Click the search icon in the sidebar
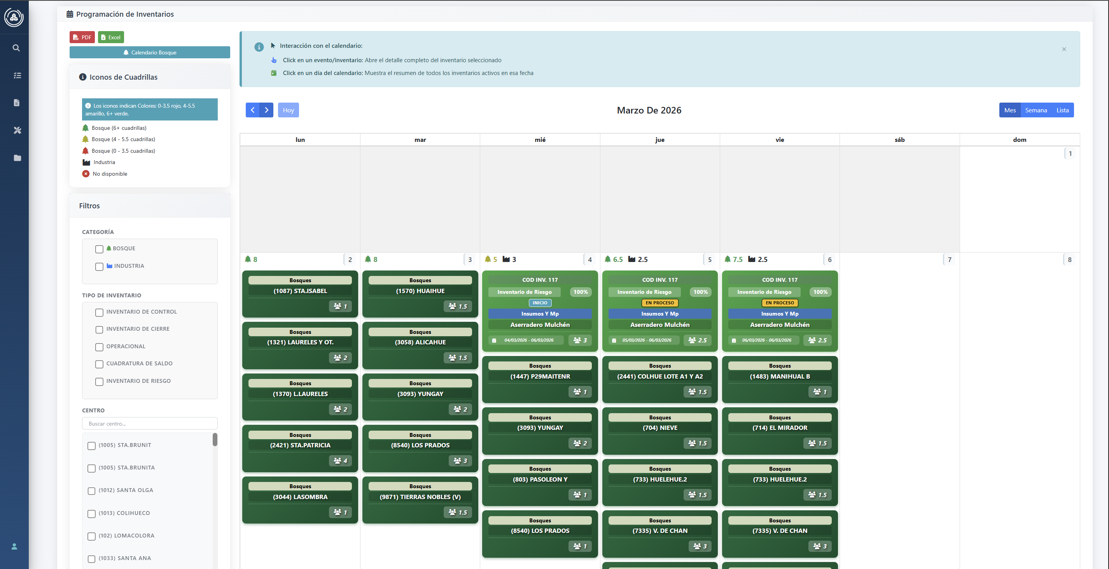The image size is (1109, 569). coord(16,48)
